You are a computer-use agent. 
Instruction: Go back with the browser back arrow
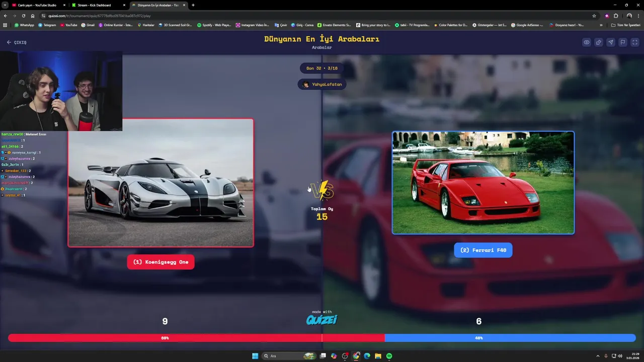[x=6, y=16]
